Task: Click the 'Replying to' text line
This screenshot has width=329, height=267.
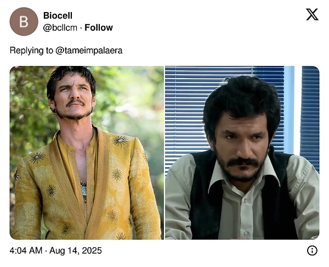Action: tap(66, 51)
